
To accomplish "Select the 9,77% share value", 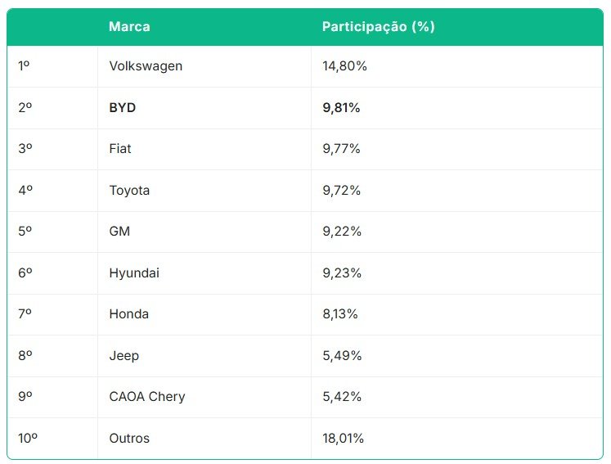I will (x=341, y=149).
